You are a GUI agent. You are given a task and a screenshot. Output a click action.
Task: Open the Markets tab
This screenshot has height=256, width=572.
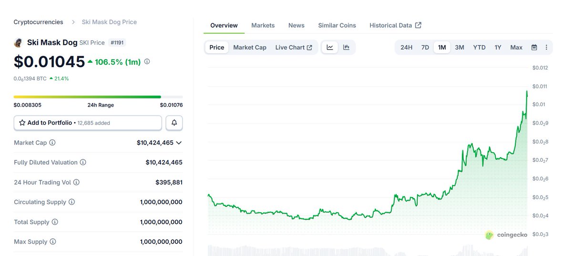(x=263, y=25)
